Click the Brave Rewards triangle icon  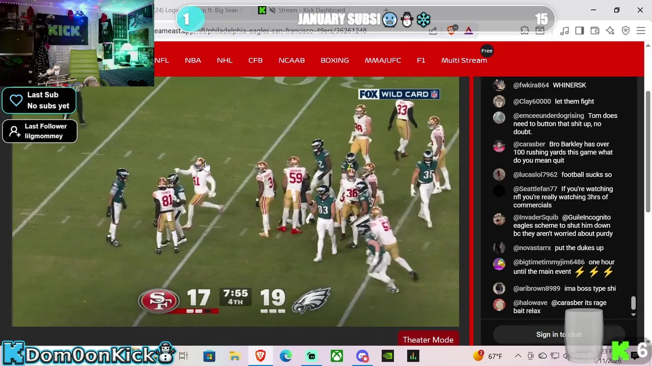[x=469, y=30]
